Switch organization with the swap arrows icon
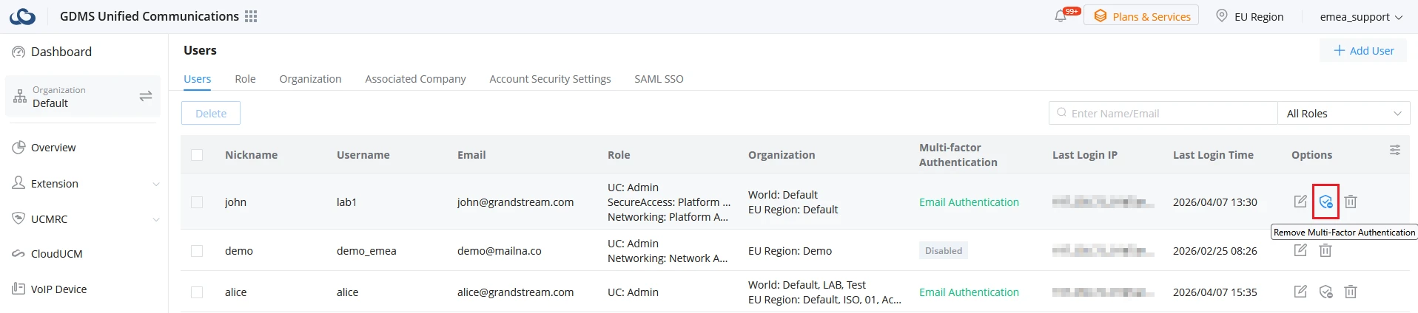Image resolution: width=1418 pixels, height=313 pixels. 146,96
